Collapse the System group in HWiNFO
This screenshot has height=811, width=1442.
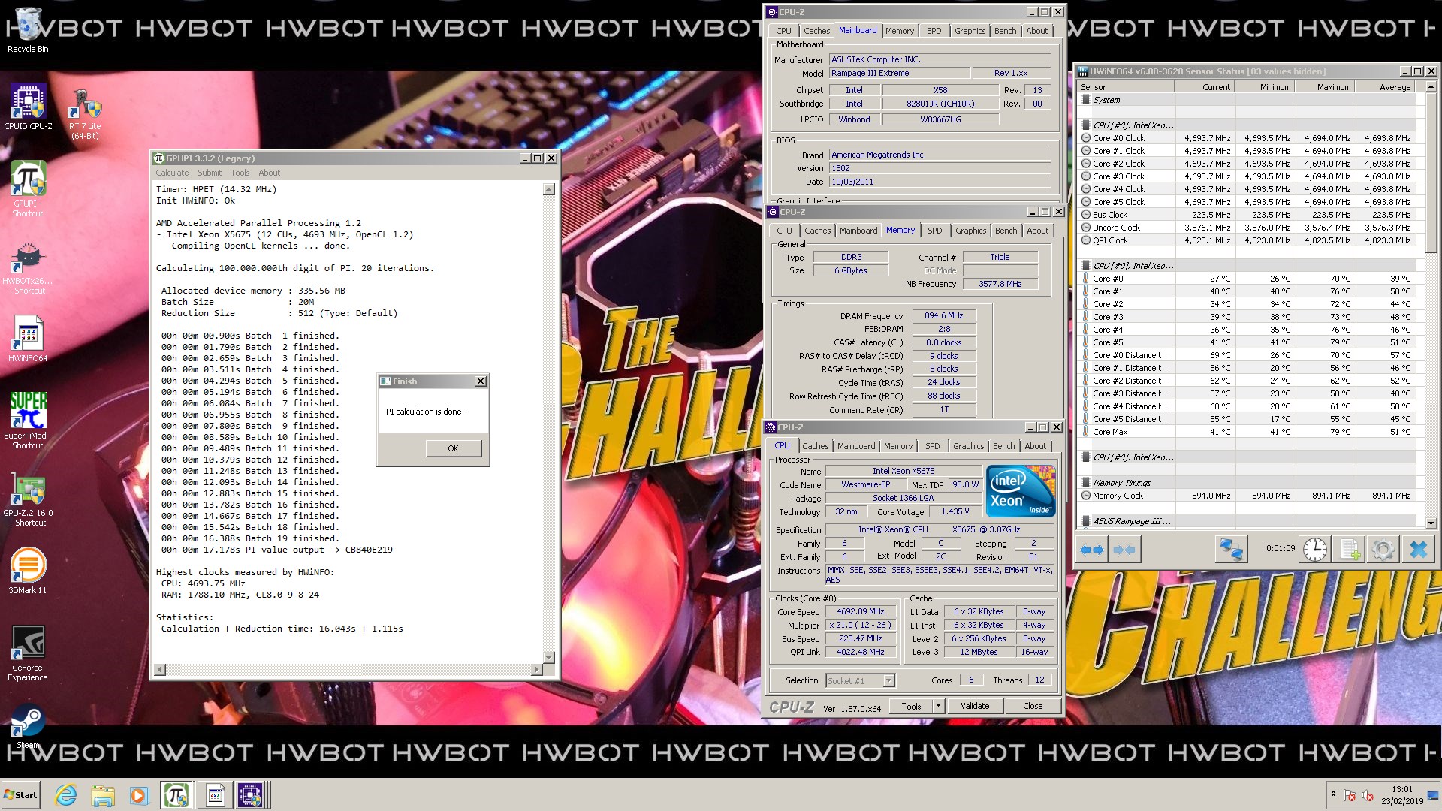(x=1085, y=100)
